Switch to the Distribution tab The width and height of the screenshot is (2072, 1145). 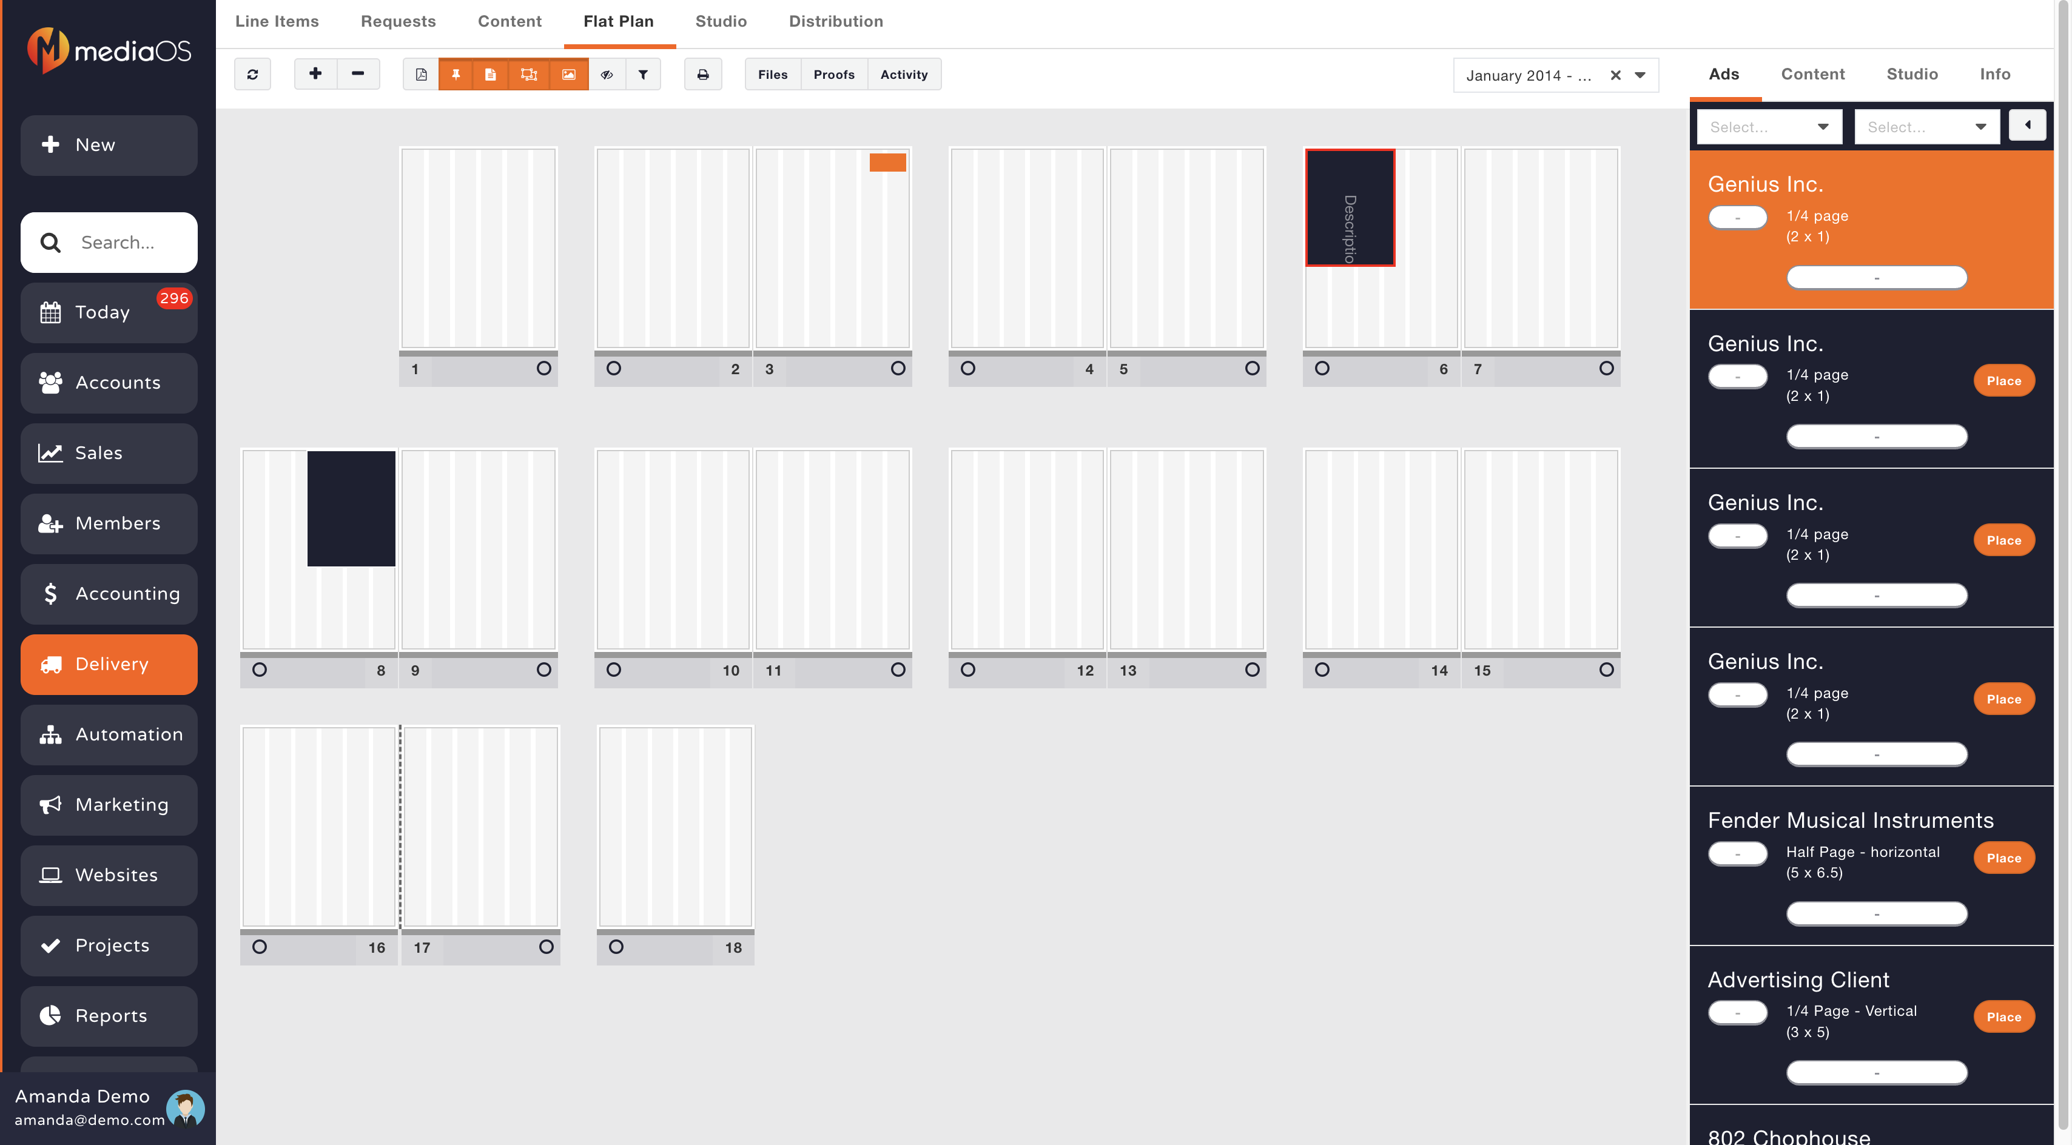coord(836,22)
